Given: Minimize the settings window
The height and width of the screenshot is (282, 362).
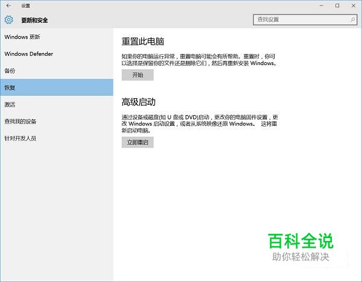Looking at the screenshot, I should [x=321, y=5].
